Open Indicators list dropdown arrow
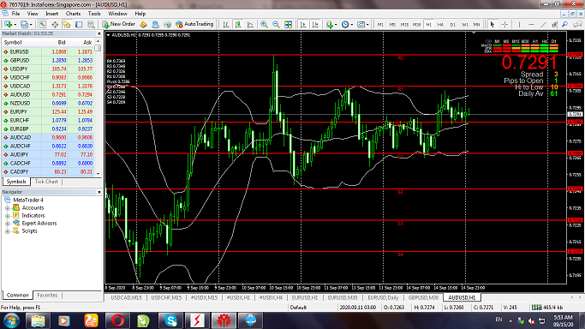This screenshot has width=585, height=329. [336, 25]
